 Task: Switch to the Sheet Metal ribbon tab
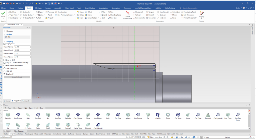point(69,8)
